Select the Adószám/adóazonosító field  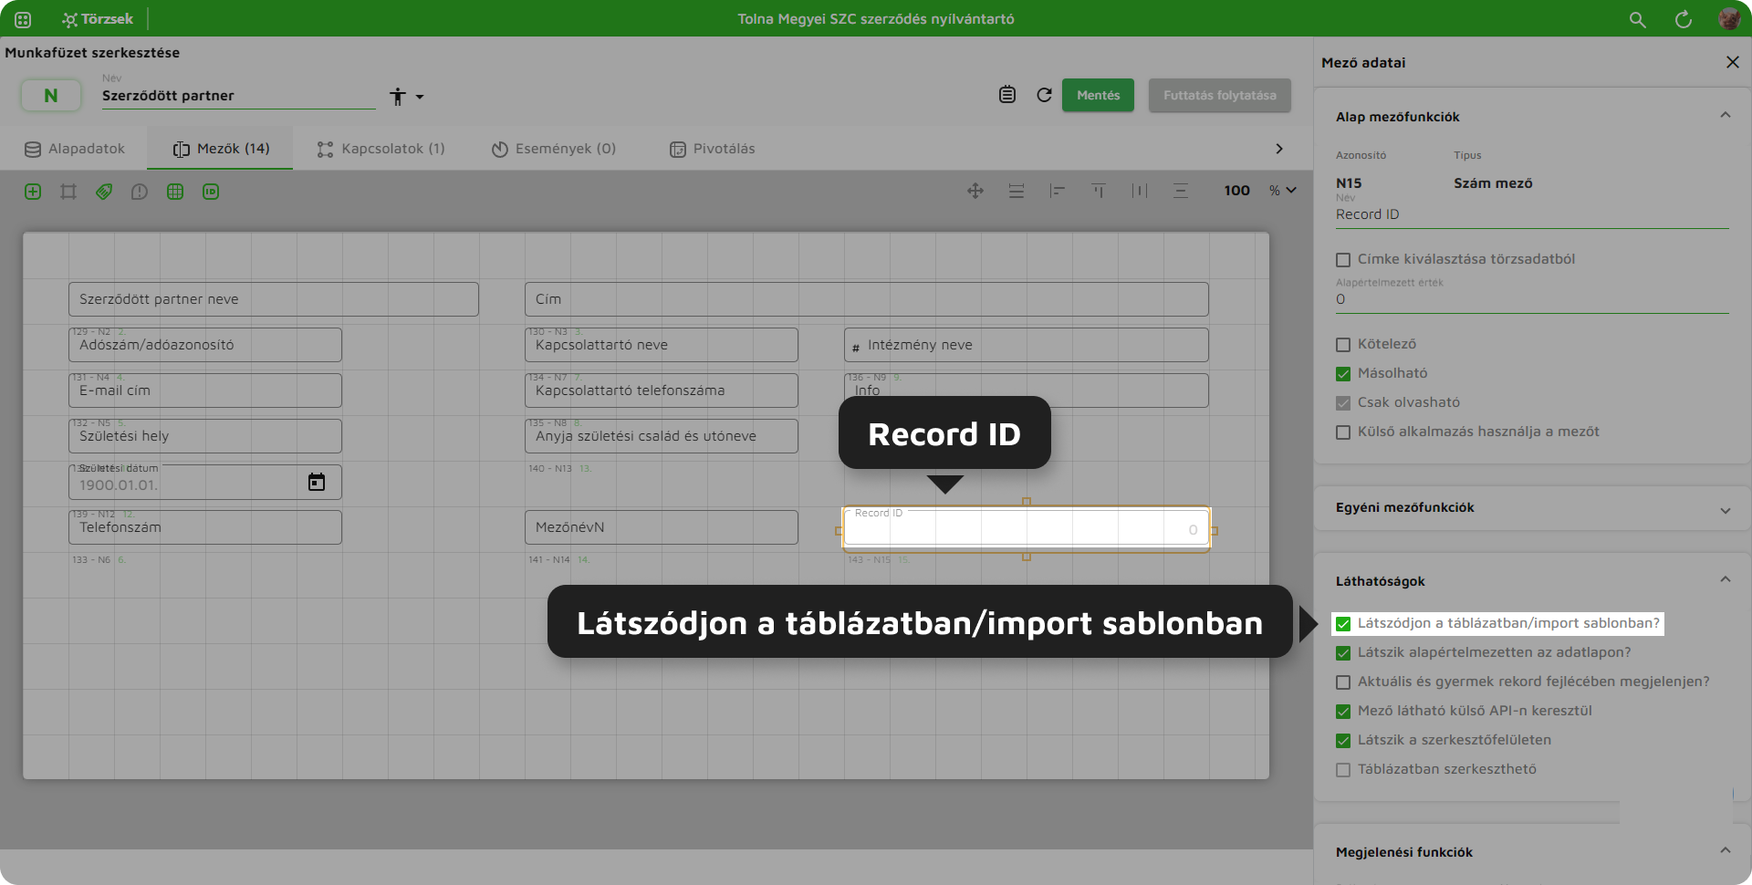tap(205, 345)
